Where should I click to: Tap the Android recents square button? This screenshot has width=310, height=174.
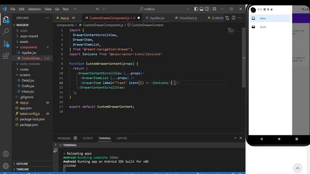[296, 139]
